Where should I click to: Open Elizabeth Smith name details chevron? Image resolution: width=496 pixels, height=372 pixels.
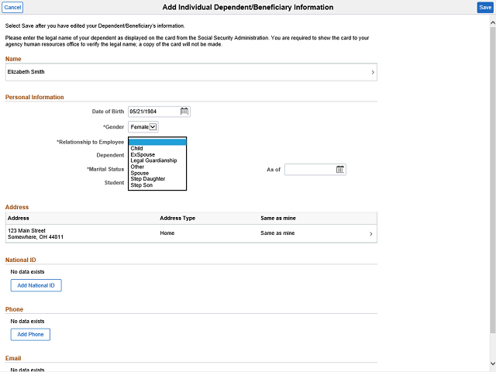[x=373, y=73]
